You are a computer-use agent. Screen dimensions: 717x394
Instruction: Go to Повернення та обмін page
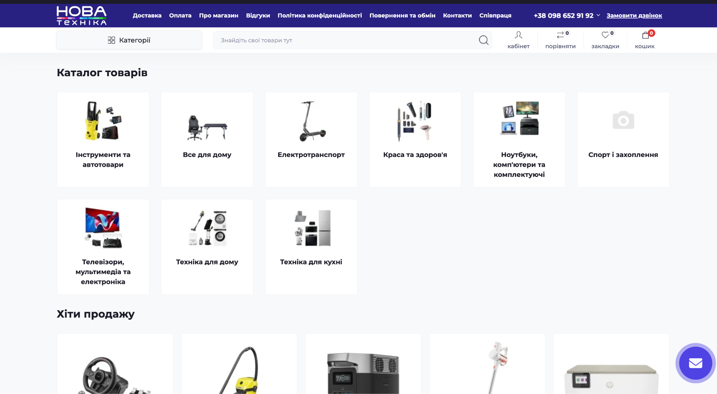[402, 15]
